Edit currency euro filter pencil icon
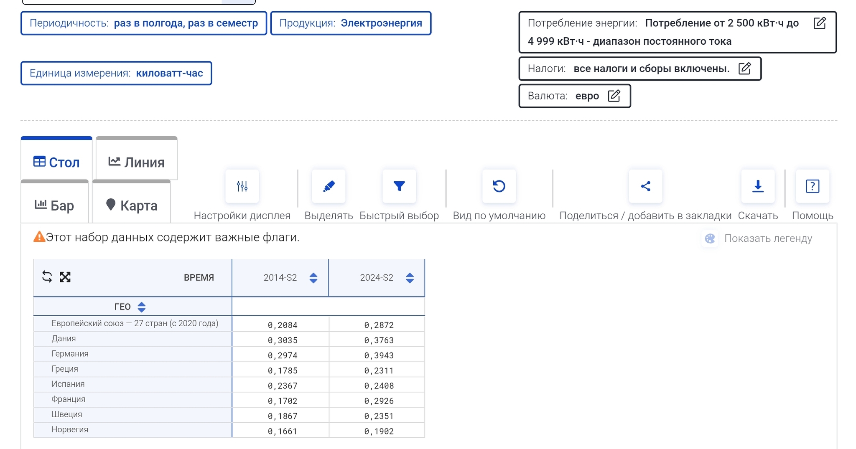 [614, 96]
